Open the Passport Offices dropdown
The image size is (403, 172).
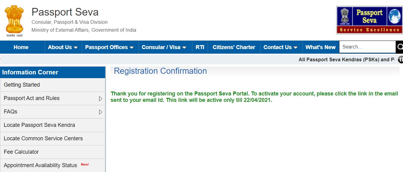[109, 47]
